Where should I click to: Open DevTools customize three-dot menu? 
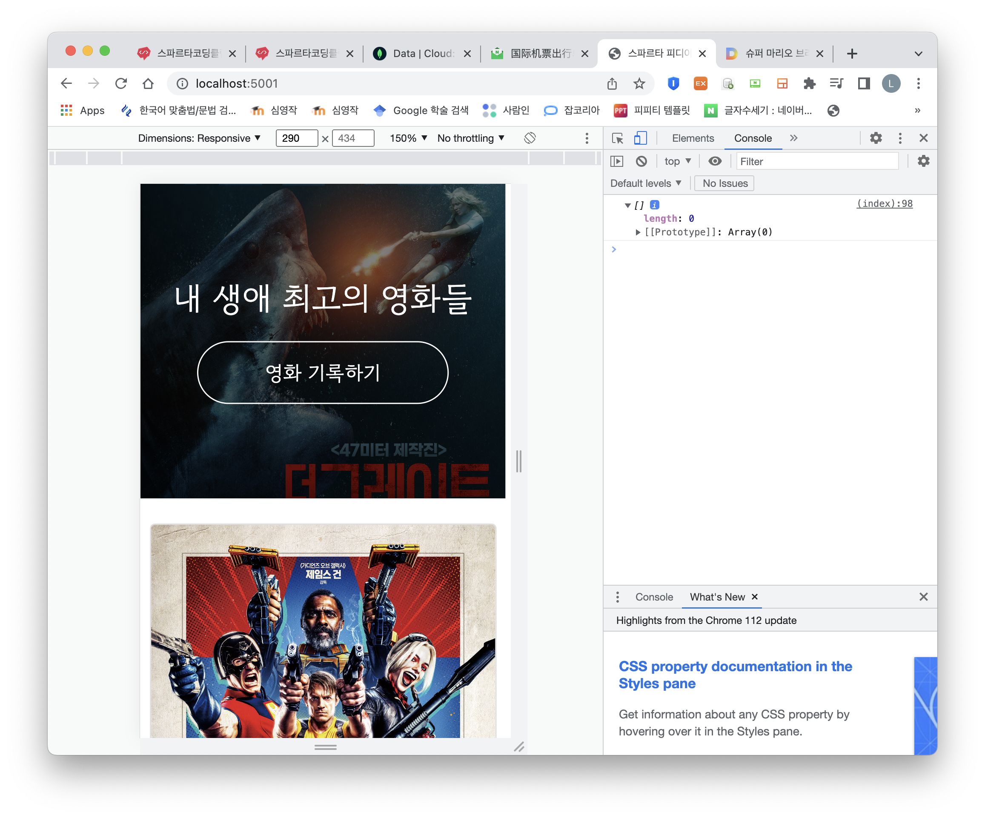(x=899, y=138)
